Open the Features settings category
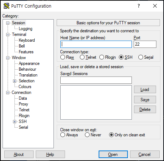This screenshot has height=161, width=164. (26, 52)
